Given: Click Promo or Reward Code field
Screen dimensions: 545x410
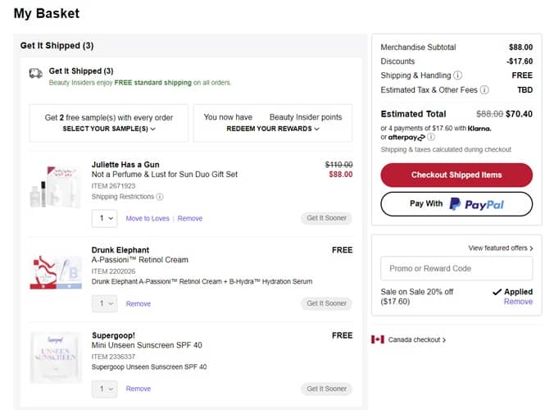Looking at the screenshot, I should [x=456, y=268].
